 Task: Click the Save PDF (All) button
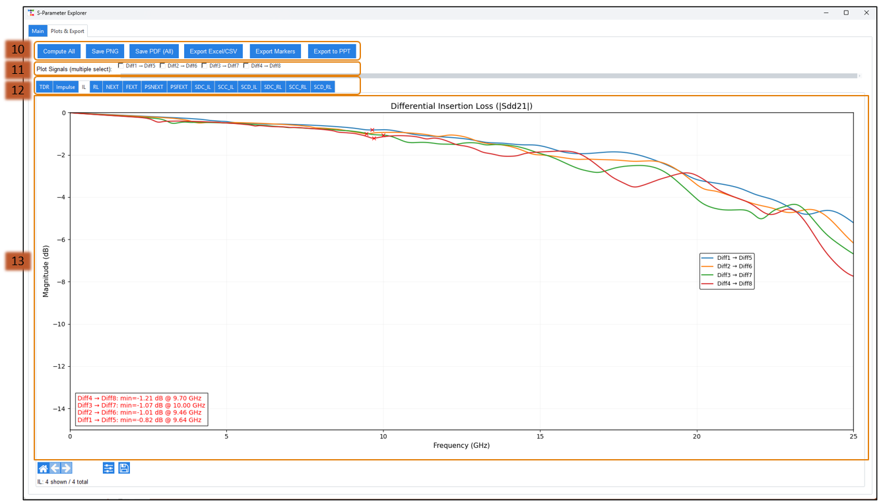[x=154, y=51]
